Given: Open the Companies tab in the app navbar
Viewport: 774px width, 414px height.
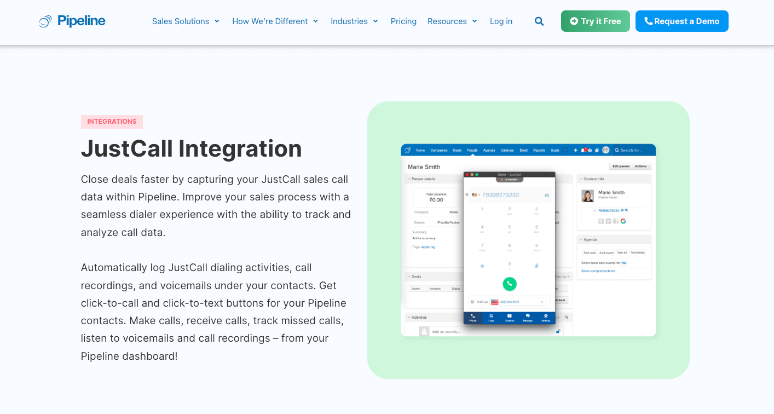Looking at the screenshot, I should coord(439,150).
